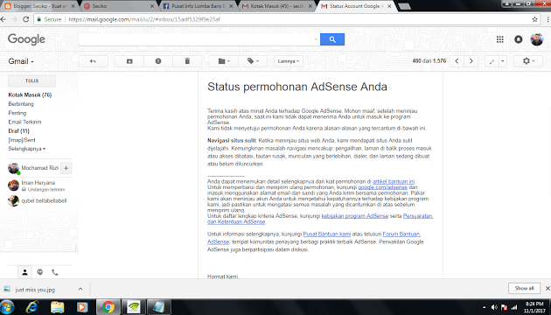Open the Move to folder dropdown
Screen dimensions: 551x315
click(x=224, y=61)
